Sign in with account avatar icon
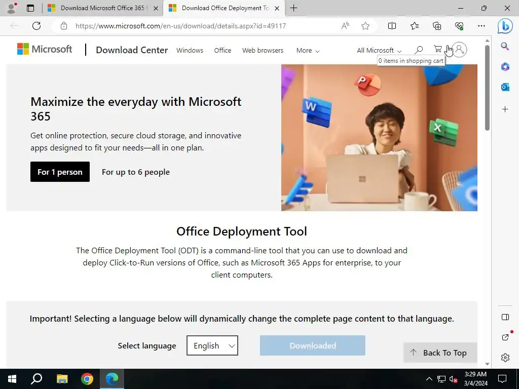Viewport: 519px width, 389px height. [x=459, y=50]
